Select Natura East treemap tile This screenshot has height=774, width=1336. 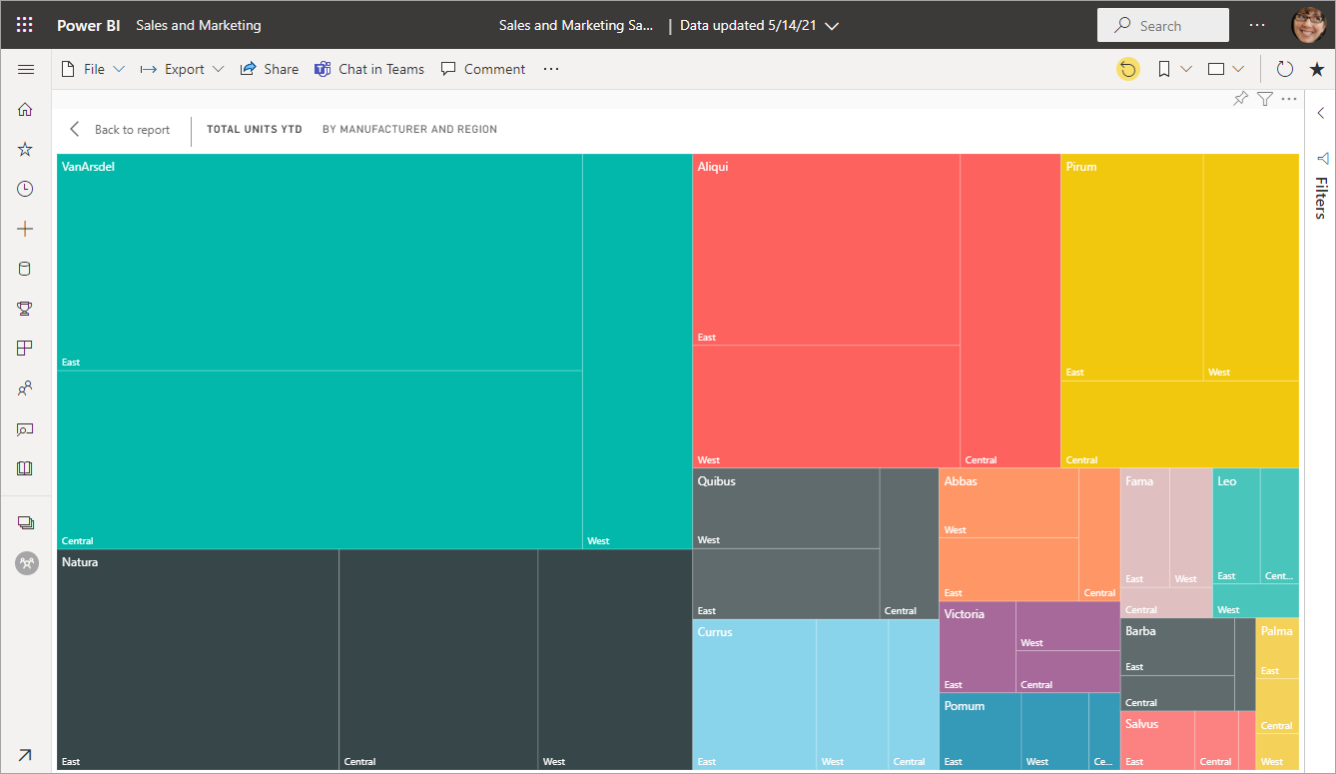[198, 660]
